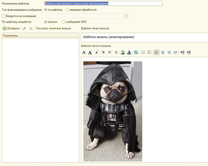Toggle italic formatting (К)
This screenshot has height=166, width=208.
pyautogui.click(x=110, y=52)
